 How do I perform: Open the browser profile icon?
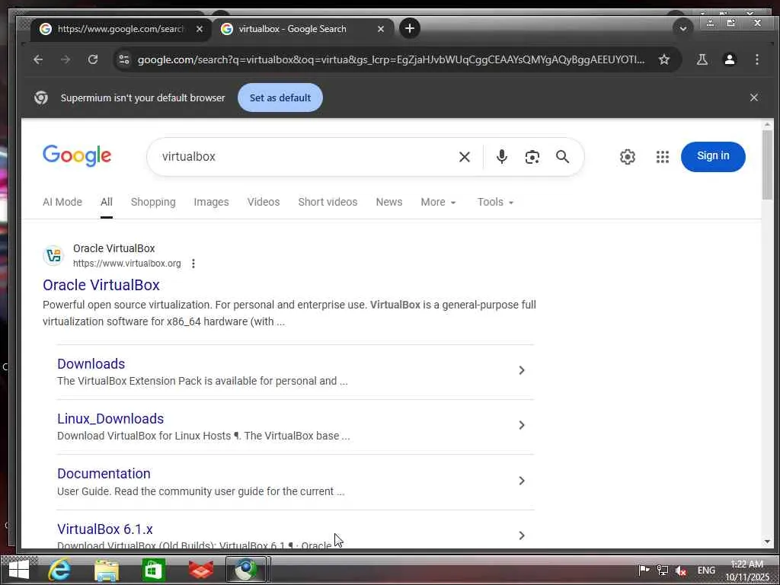point(730,59)
